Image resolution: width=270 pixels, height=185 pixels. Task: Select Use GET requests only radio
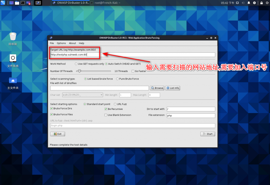click(x=76, y=64)
